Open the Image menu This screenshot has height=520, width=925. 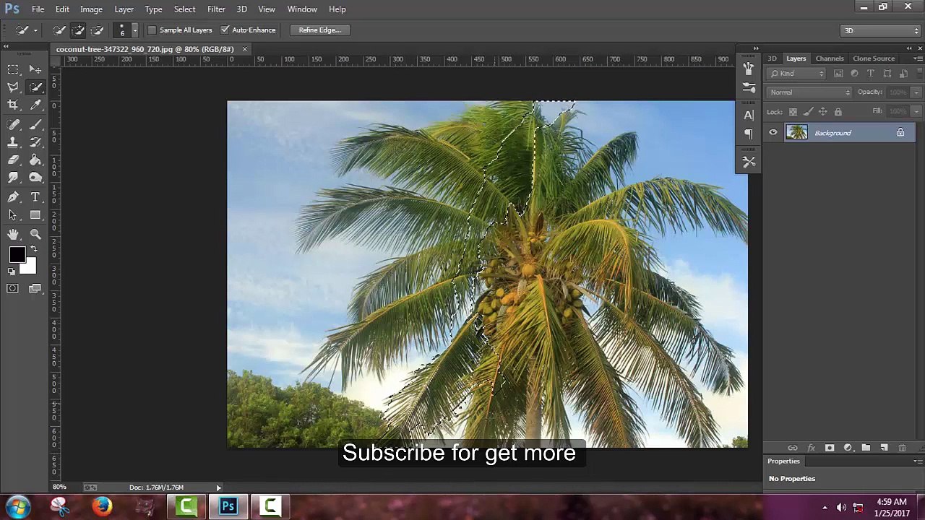point(91,9)
